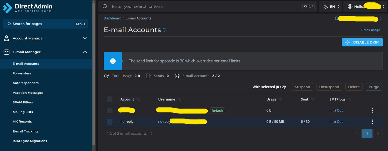Click the user avatar icon beside Hello
The width and height of the screenshot is (388, 151).
(350, 6)
